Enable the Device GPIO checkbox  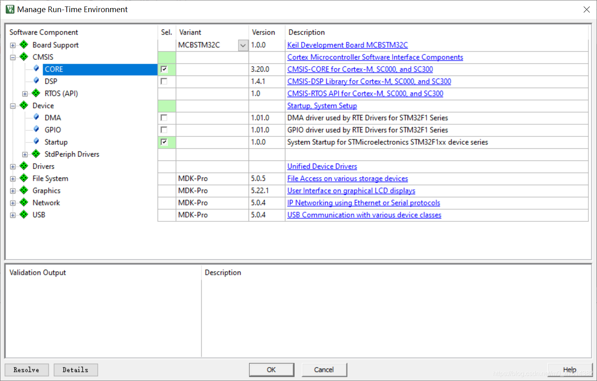pos(164,130)
